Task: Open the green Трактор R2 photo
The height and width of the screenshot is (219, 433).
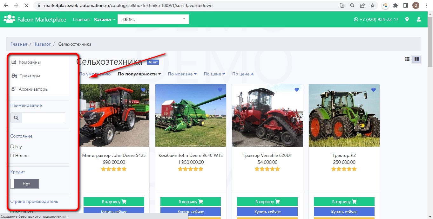Action: point(344,115)
